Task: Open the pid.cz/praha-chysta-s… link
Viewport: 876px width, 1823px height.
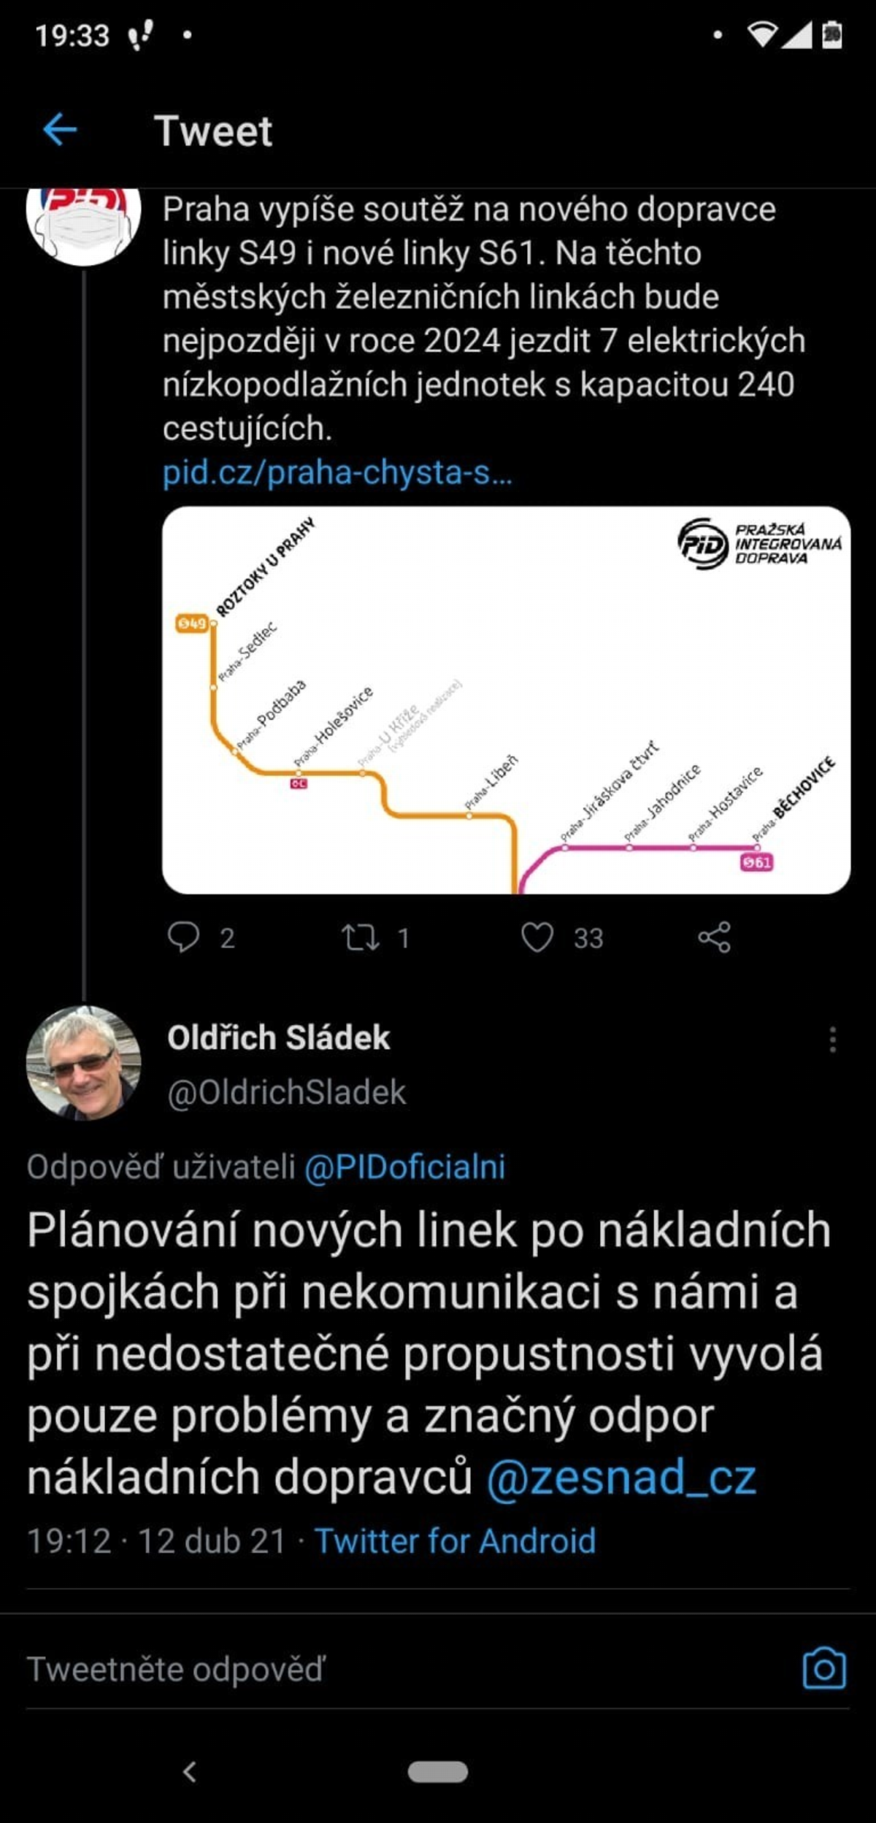Action: click(337, 473)
